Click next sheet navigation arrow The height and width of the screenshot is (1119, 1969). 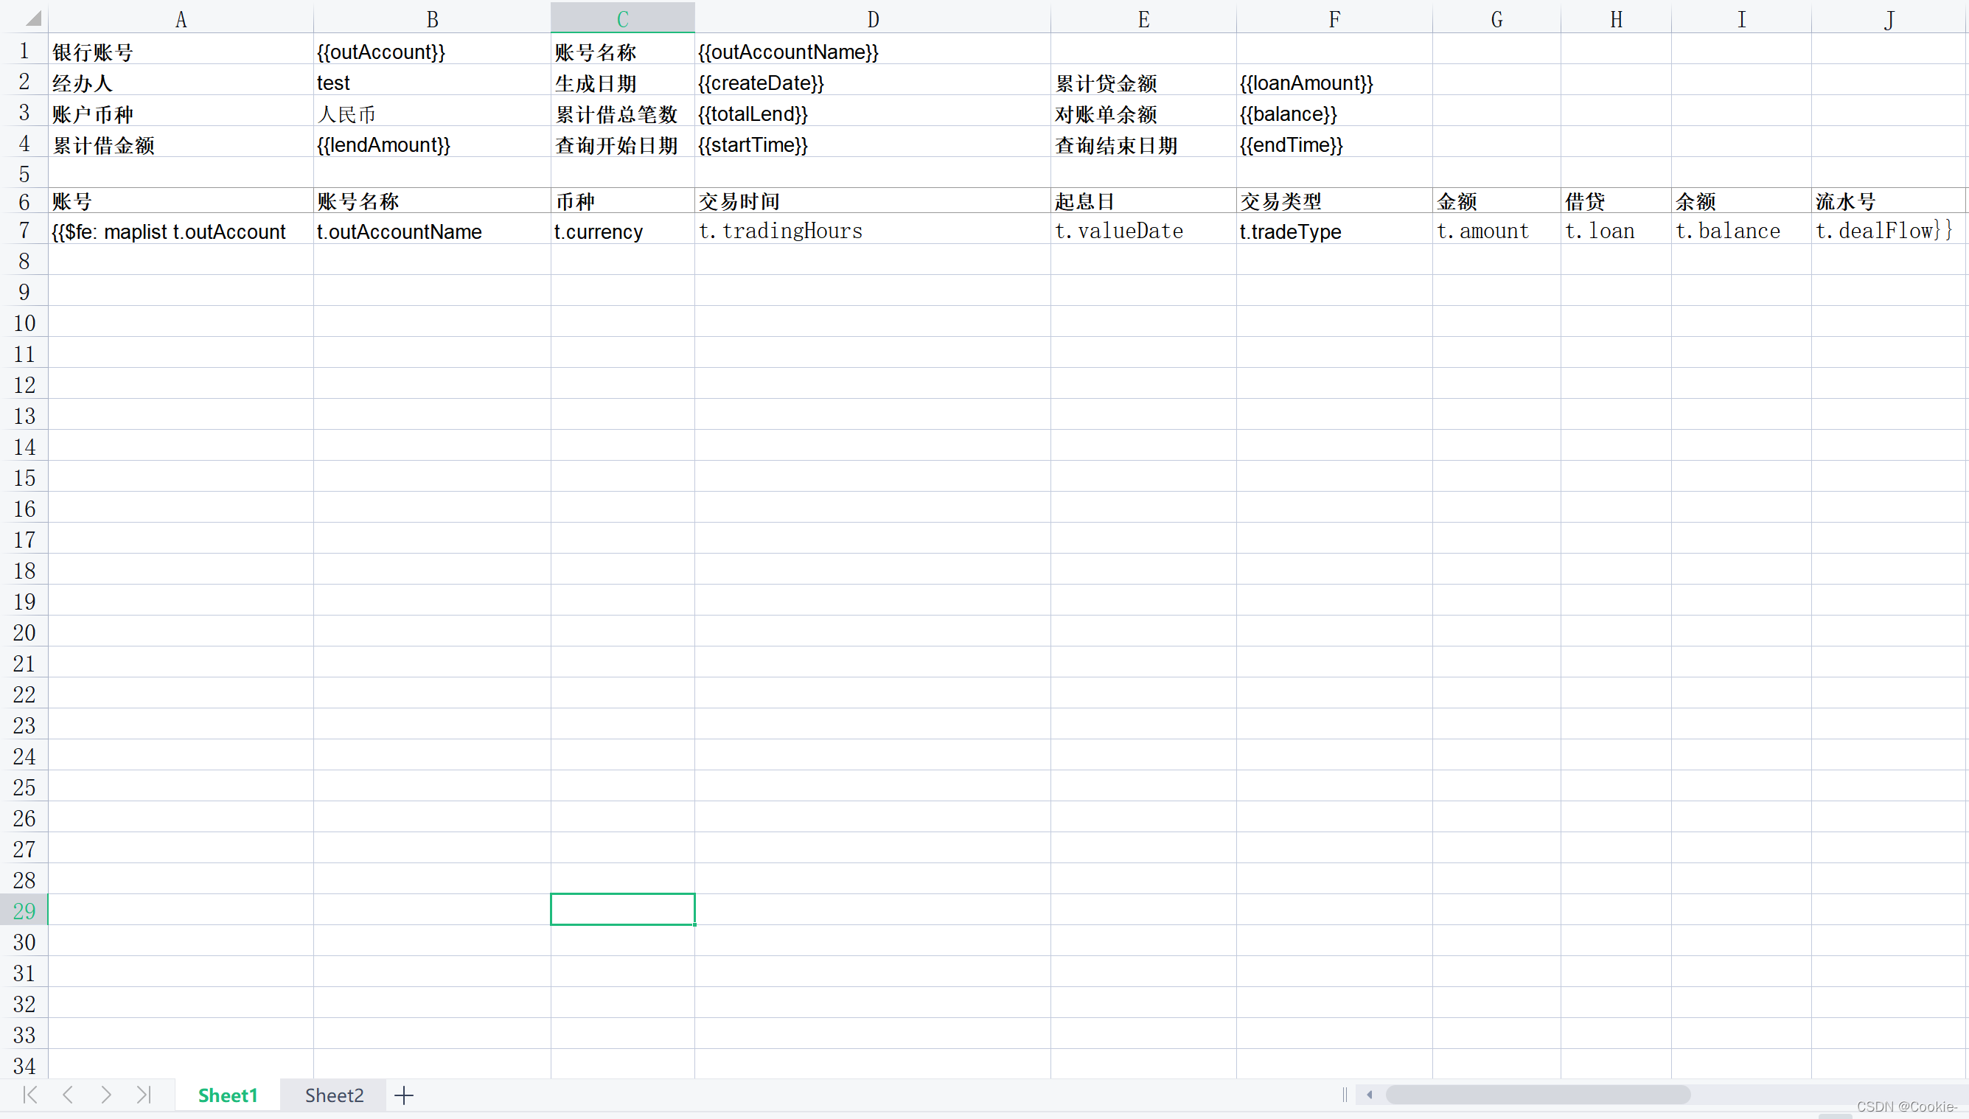pos(106,1095)
